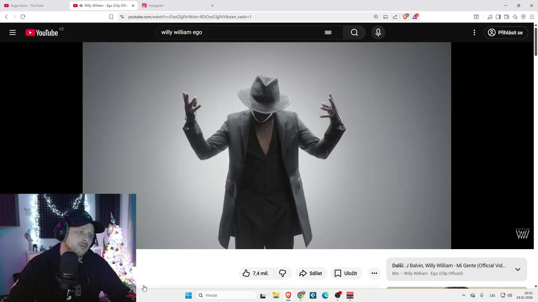This screenshot has height=302, width=538.
Task: Switch to the hugo toxxx YouTube tab
Action: point(34,5)
